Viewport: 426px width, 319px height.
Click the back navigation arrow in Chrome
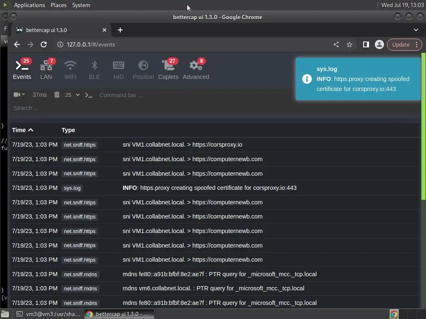[17, 44]
